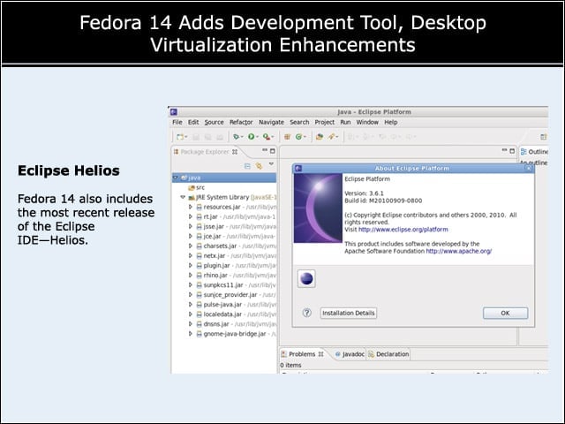The height and width of the screenshot is (424, 565).
Task: Open the Debug button dropdown arrow
Action: coord(242,137)
